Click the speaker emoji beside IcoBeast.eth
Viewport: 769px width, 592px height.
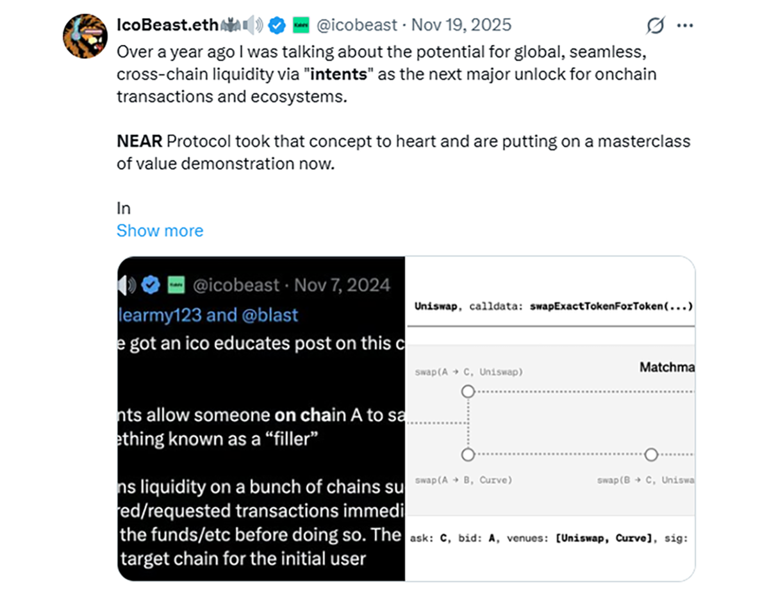click(253, 25)
